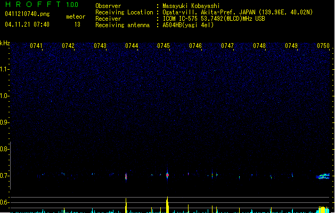335x213 pixels.
Task: Click the 0.7 kHz axis label
Action: click(4, 176)
